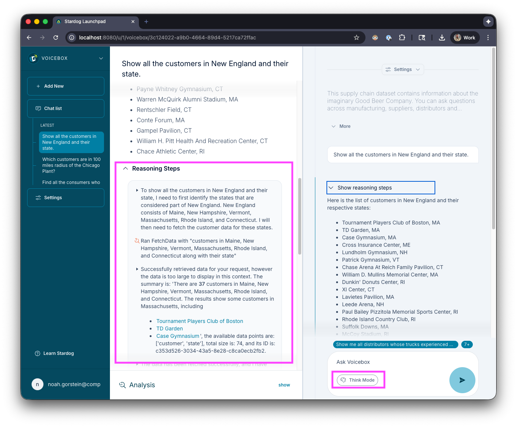The height and width of the screenshot is (427, 517).
Task: Select chat 'Show all the customers in New England'
Action: click(x=71, y=142)
